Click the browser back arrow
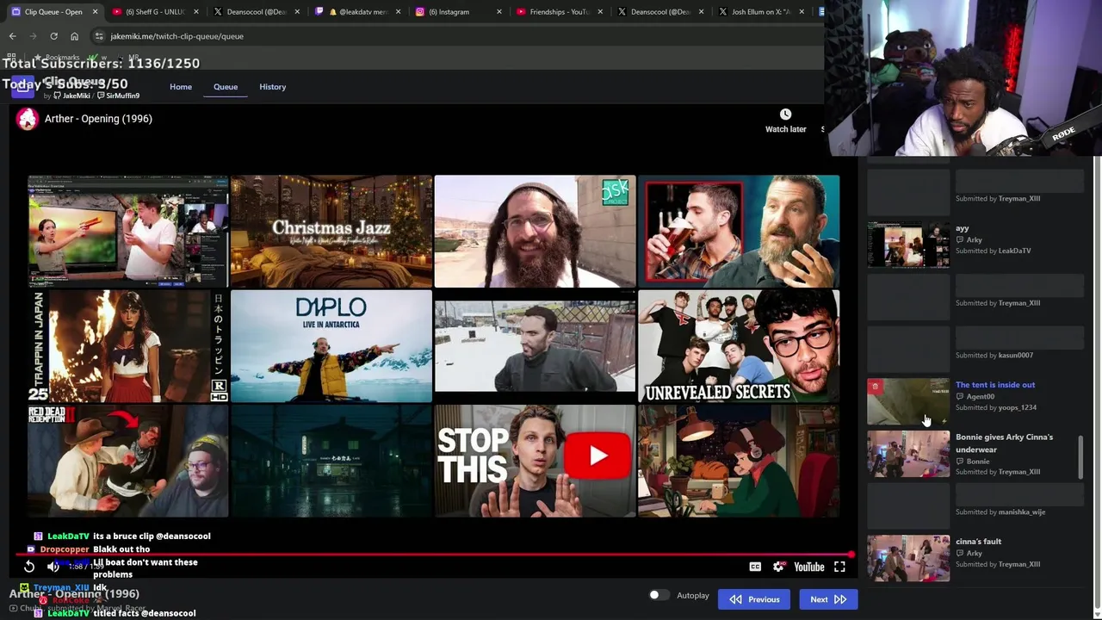 coord(12,36)
